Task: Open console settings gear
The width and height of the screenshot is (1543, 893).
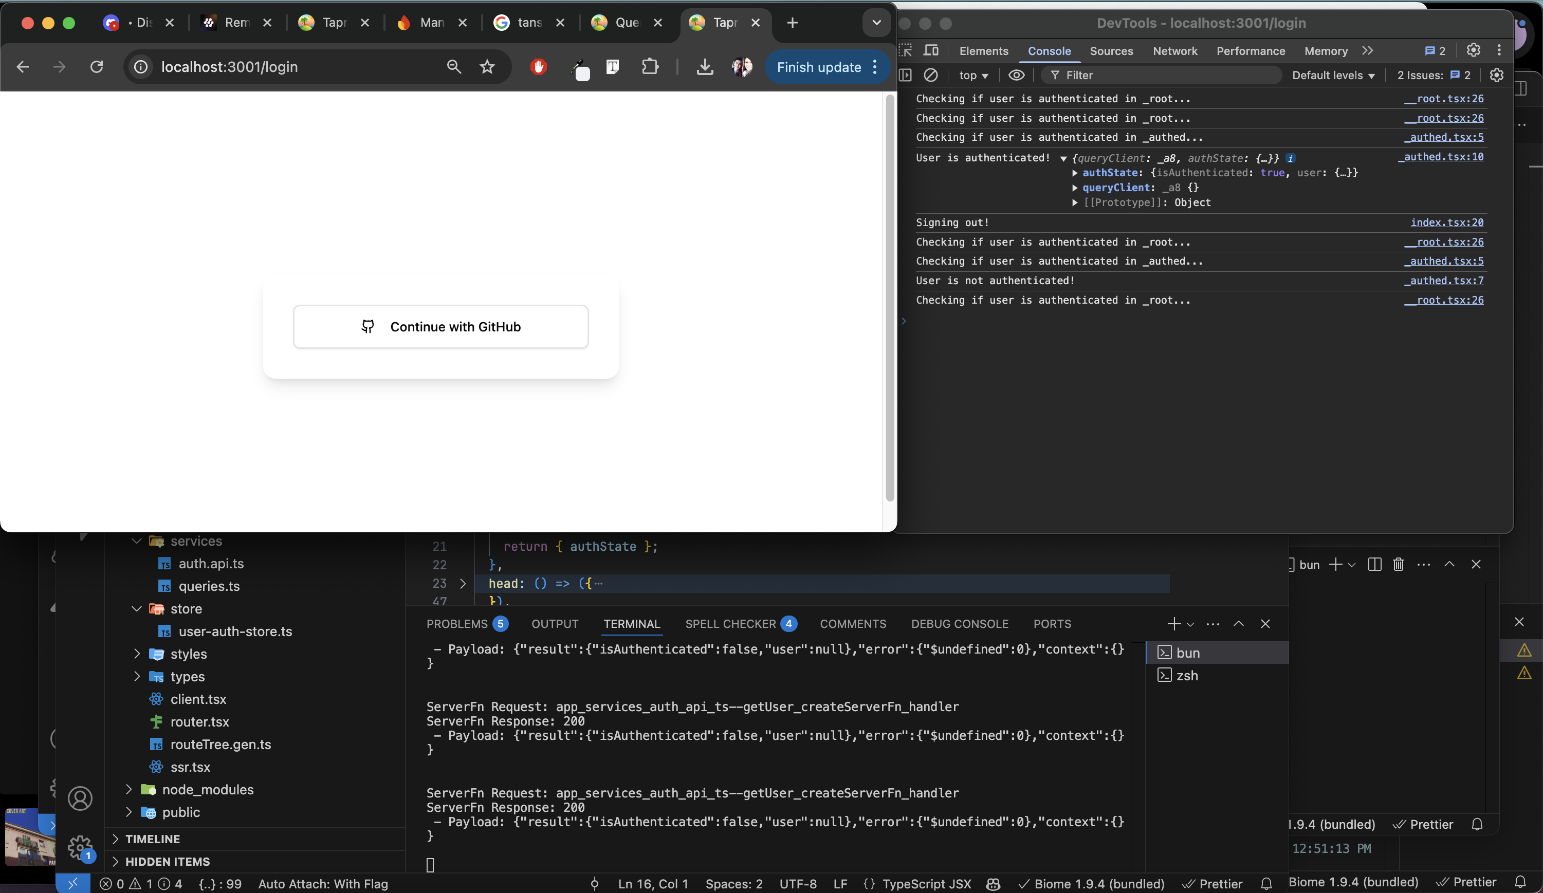Action: pyautogui.click(x=1496, y=76)
